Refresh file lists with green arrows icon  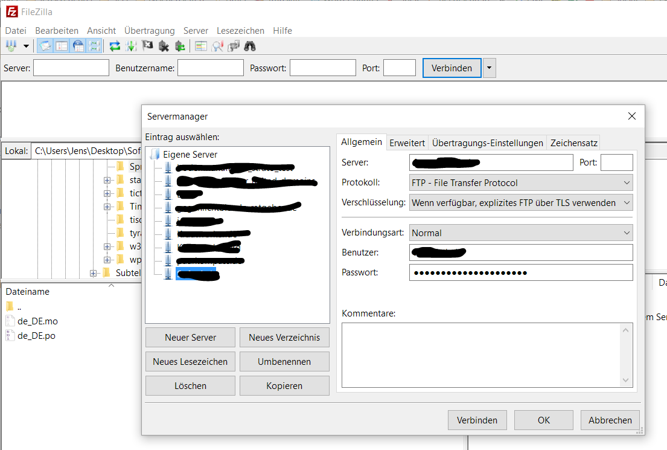(x=115, y=46)
